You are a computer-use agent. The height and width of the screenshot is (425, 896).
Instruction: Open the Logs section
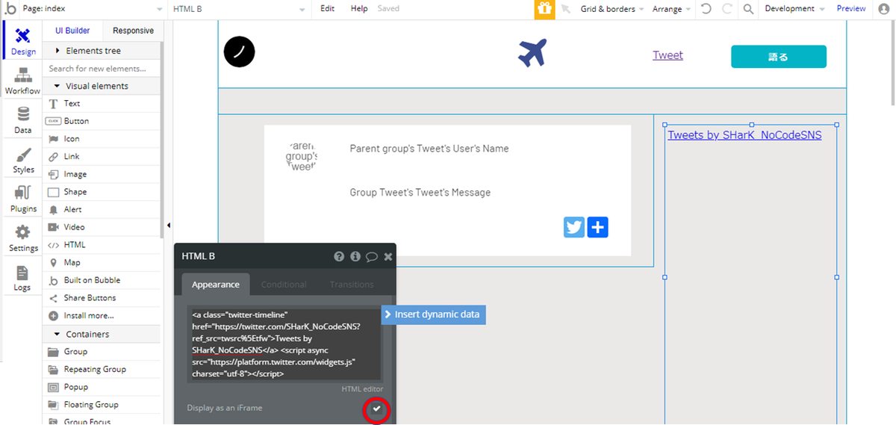(23, 278)
